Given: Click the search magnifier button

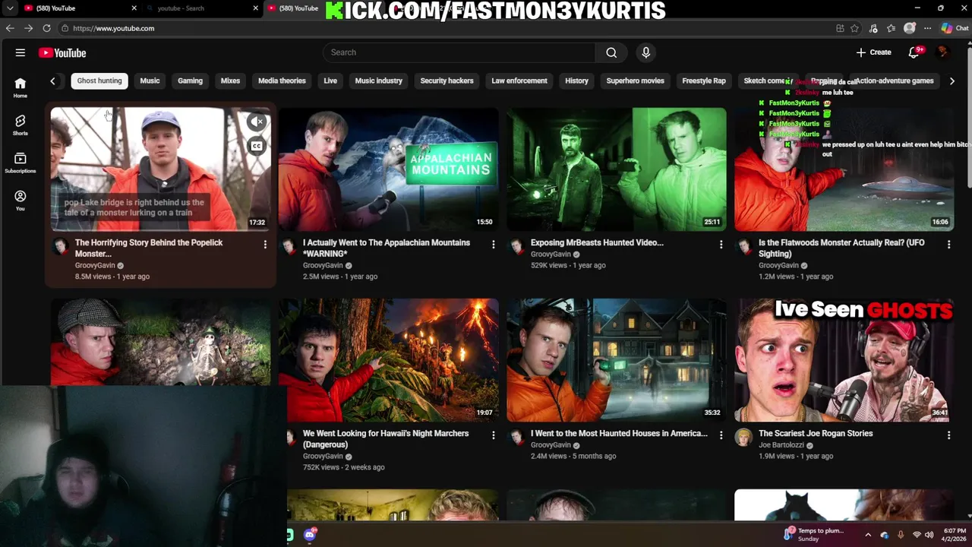Looking at the screenshot, I should [x=611, y=52].
